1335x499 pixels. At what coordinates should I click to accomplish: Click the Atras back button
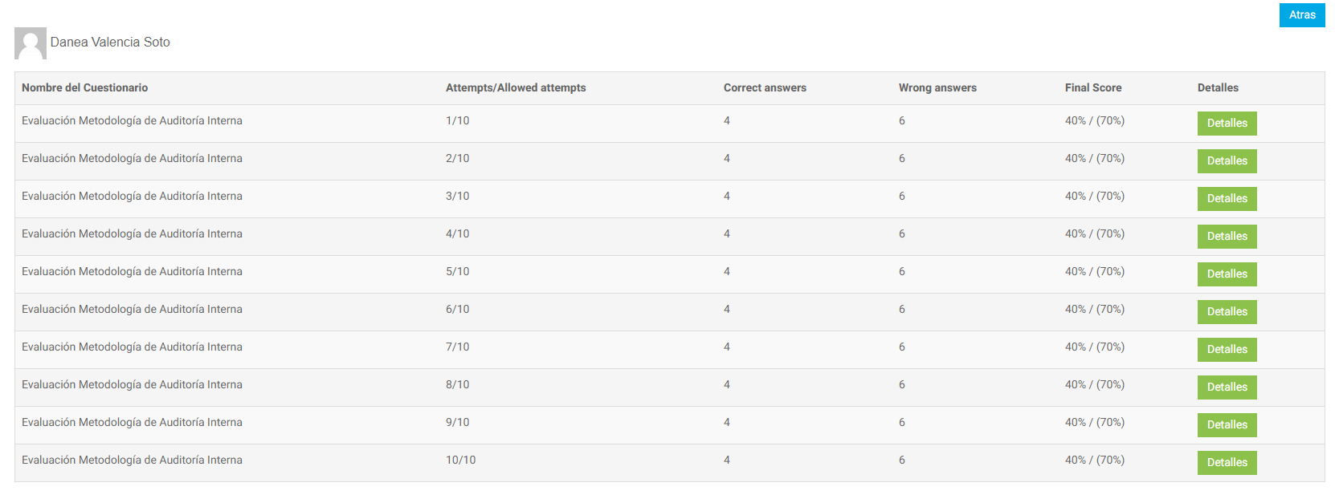point(1301,15)
